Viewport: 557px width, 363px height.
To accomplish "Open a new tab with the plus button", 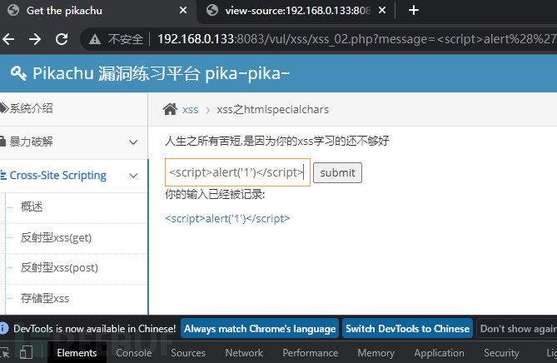I will (414, 10).
